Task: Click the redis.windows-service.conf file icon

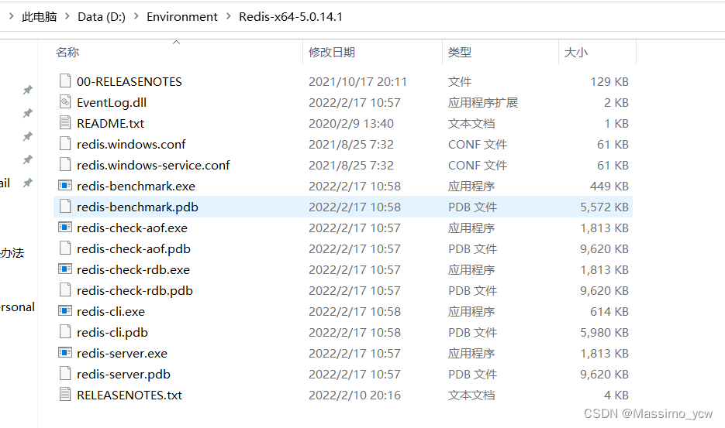Action: click(x=65, y=165)
